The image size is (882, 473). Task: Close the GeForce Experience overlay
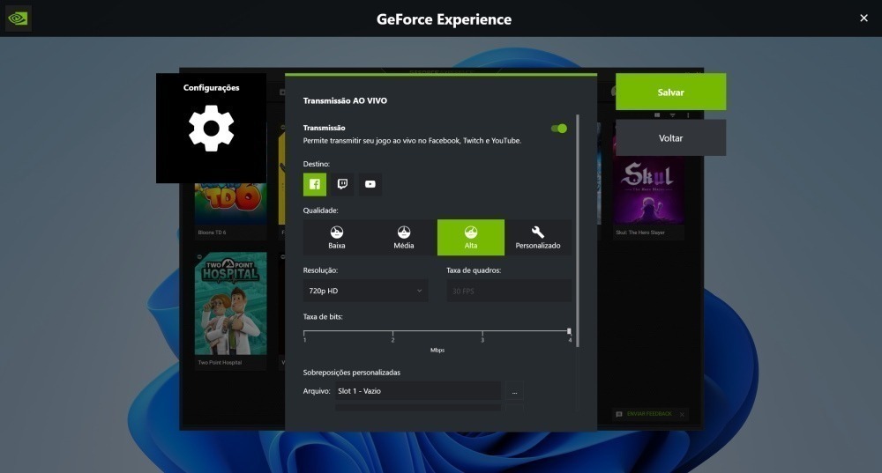pyautogui.click(x=864, y=18)
